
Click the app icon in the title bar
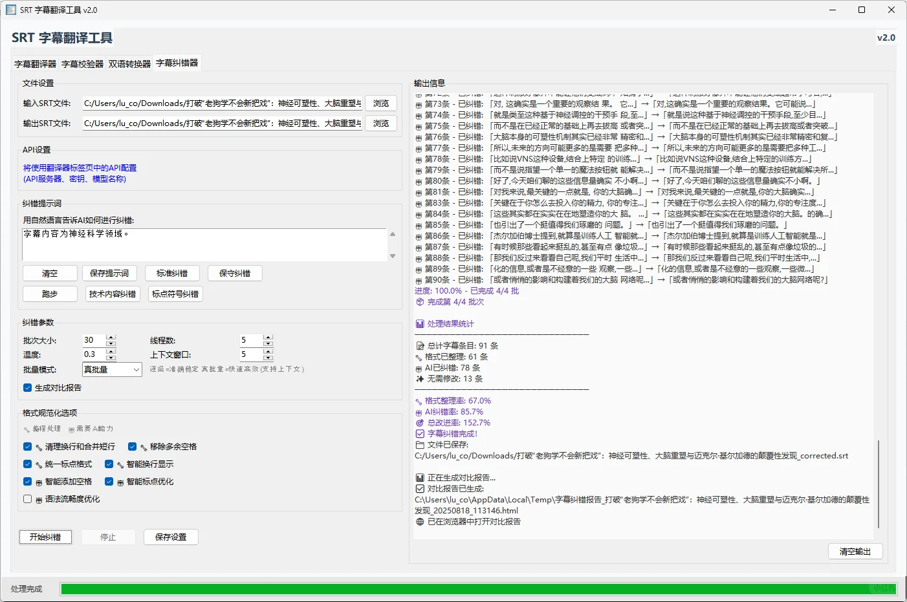click(x=10, y=10)
